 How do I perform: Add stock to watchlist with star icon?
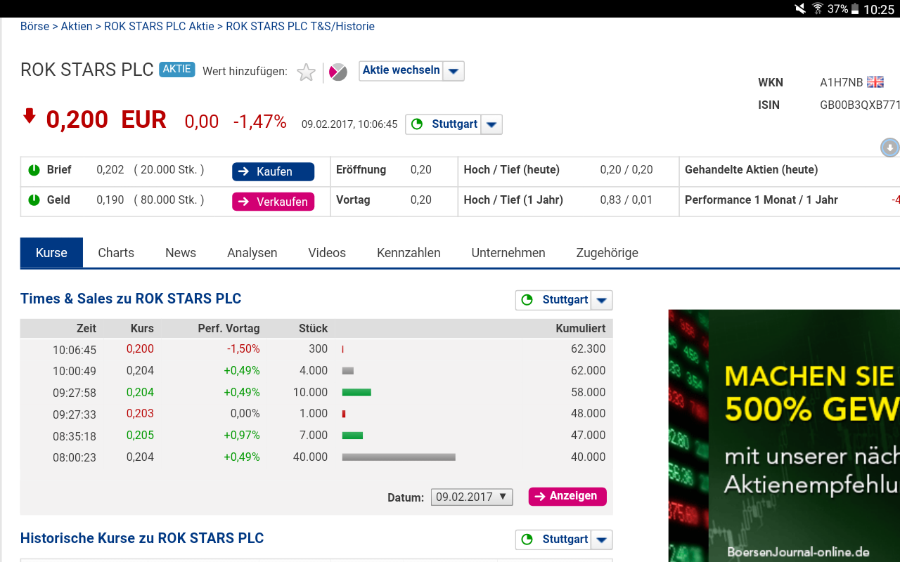(306, 72)
